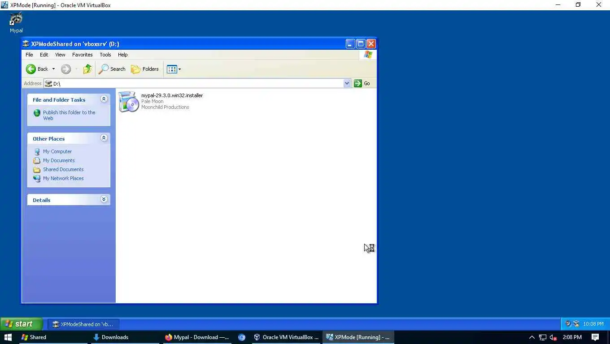The image size is (610, 344).
Task: Click the XP clock showing 10:08 PM
Action: pos(593,324)
